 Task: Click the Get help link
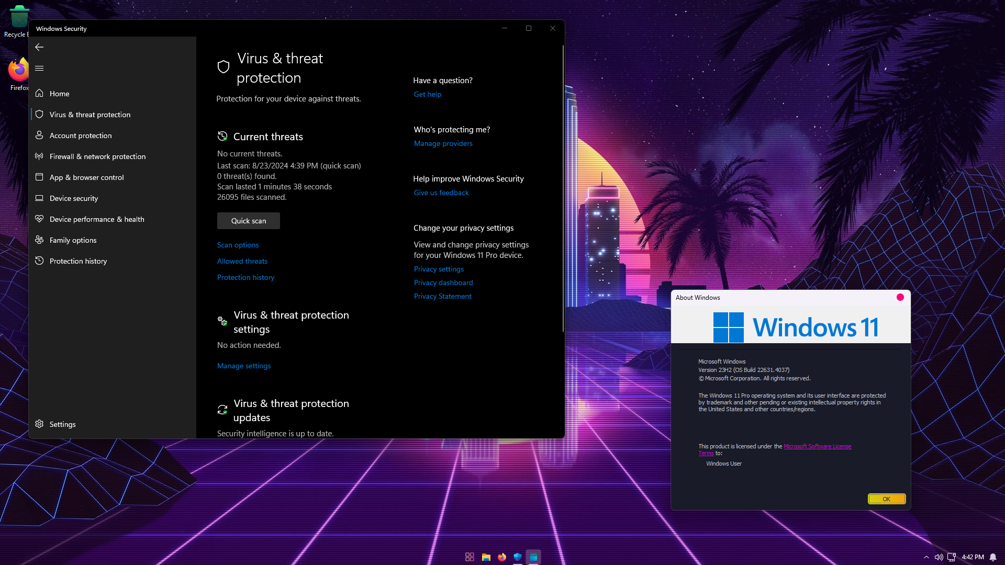click(428, 94)
